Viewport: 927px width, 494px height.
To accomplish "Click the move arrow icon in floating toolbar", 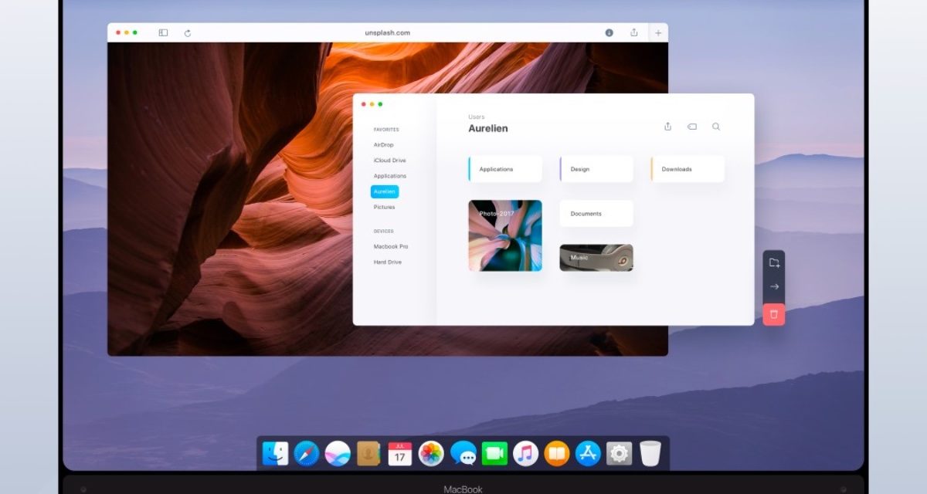I will pos(774,287).
